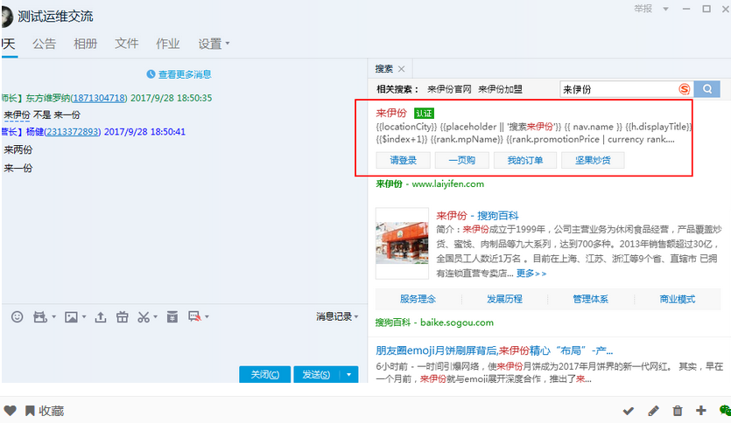Screen dimensions: 731x423
Task: Open the 朋友圈emoji月饼 news result
Action: coord(494,350)
